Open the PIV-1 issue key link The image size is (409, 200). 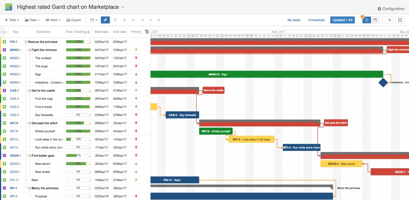point(14,42)
